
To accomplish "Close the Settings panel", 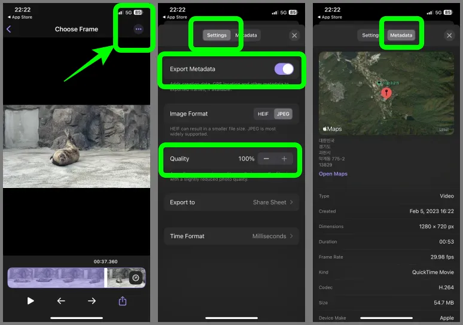I will pyautogui.click(x=294, y=35).
